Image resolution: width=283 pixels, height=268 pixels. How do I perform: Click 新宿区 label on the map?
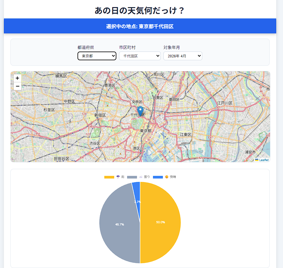click(100, 115)
